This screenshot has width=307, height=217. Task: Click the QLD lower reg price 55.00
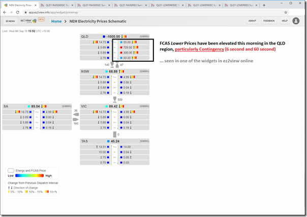[127, 42]
